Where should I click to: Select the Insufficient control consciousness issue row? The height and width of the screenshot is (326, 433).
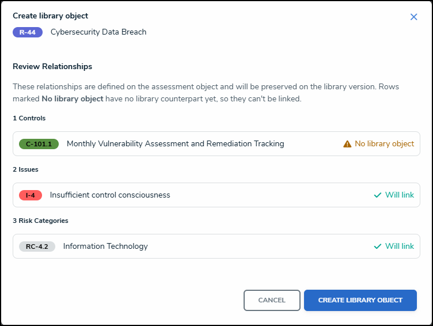[x=216, y=195]
